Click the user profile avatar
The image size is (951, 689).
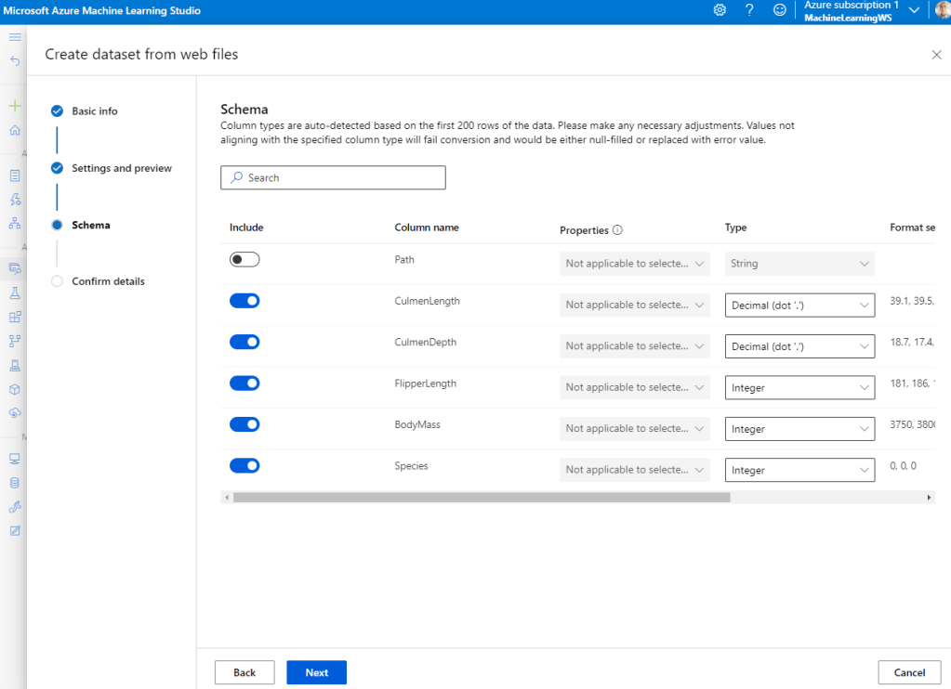pos(944,10)
